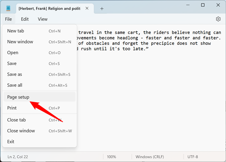Open the View menu
The height and width of the screenshot is (162, 226).
point(43,19)
